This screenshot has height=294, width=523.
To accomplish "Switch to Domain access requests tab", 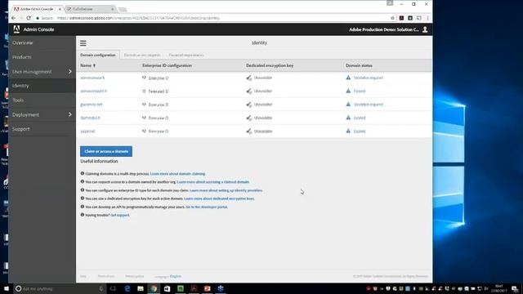I will click(142, 55).
